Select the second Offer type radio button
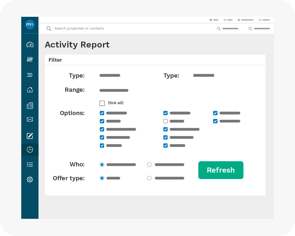Viewport: 295px width, 236px height. 149,178
